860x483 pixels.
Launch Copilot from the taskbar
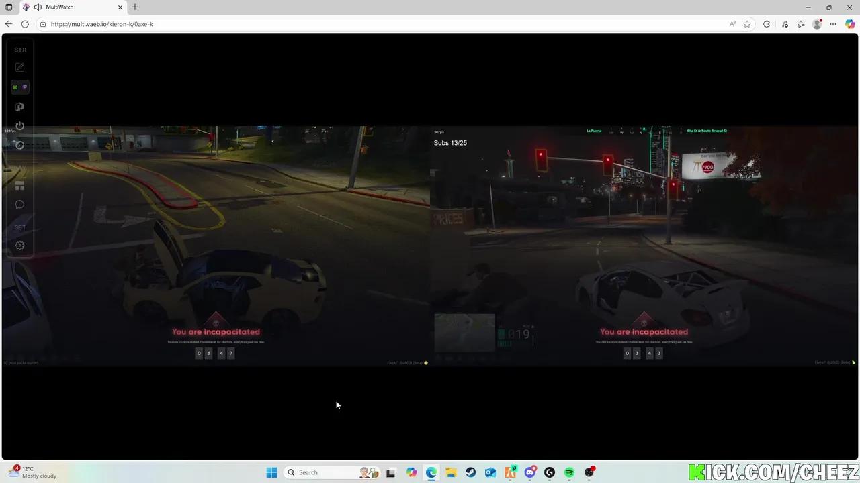(x=411, y=472)
